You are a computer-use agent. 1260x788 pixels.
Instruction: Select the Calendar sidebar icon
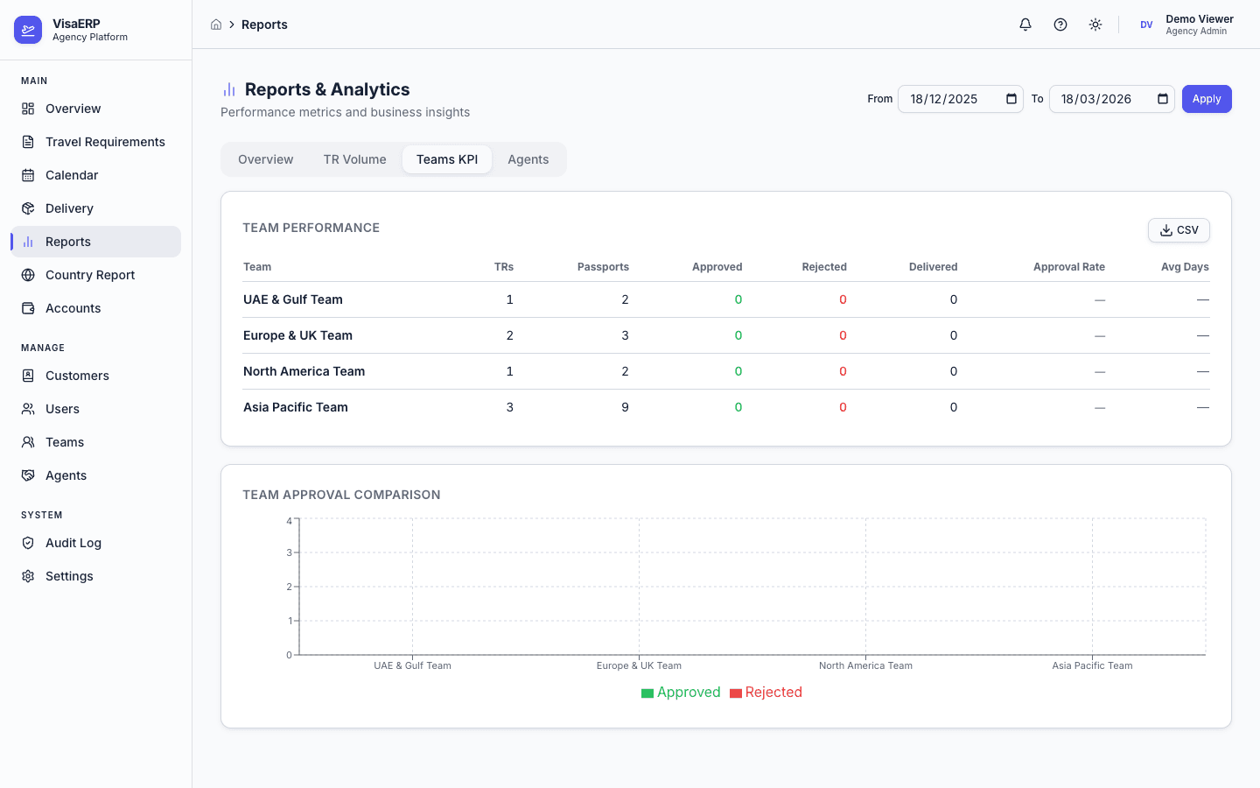click(28, 175)
